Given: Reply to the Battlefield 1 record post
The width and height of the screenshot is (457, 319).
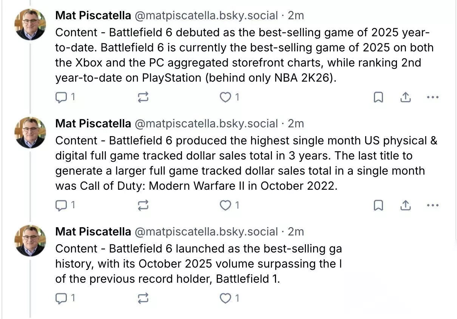Looking at the screenshot, I should [x=61, y=298].
